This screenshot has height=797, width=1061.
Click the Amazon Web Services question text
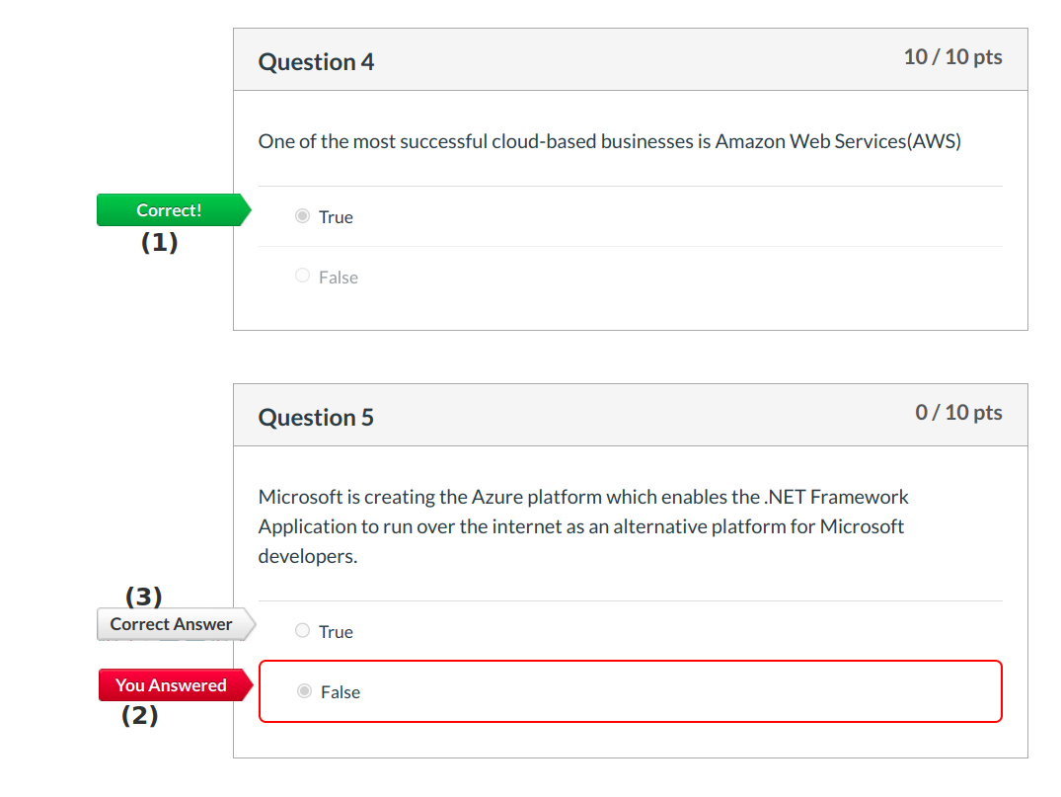(609, 141)
